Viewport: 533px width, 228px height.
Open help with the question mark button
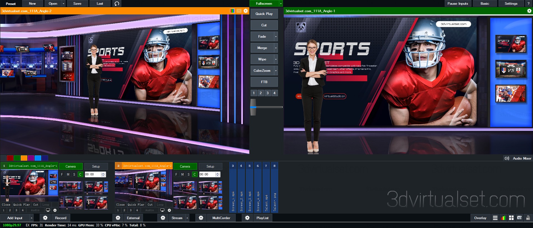point(528,4)
